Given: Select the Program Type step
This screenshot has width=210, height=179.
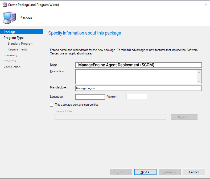Looking at the screenshot, I should [14, 38].
